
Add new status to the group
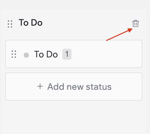(x=74, y=87)
